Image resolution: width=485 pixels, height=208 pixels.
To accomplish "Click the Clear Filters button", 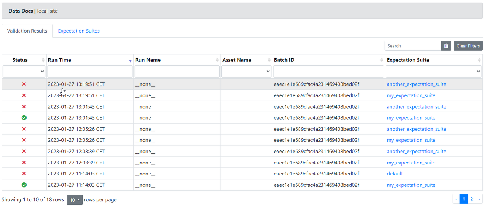I will (468, 46).
